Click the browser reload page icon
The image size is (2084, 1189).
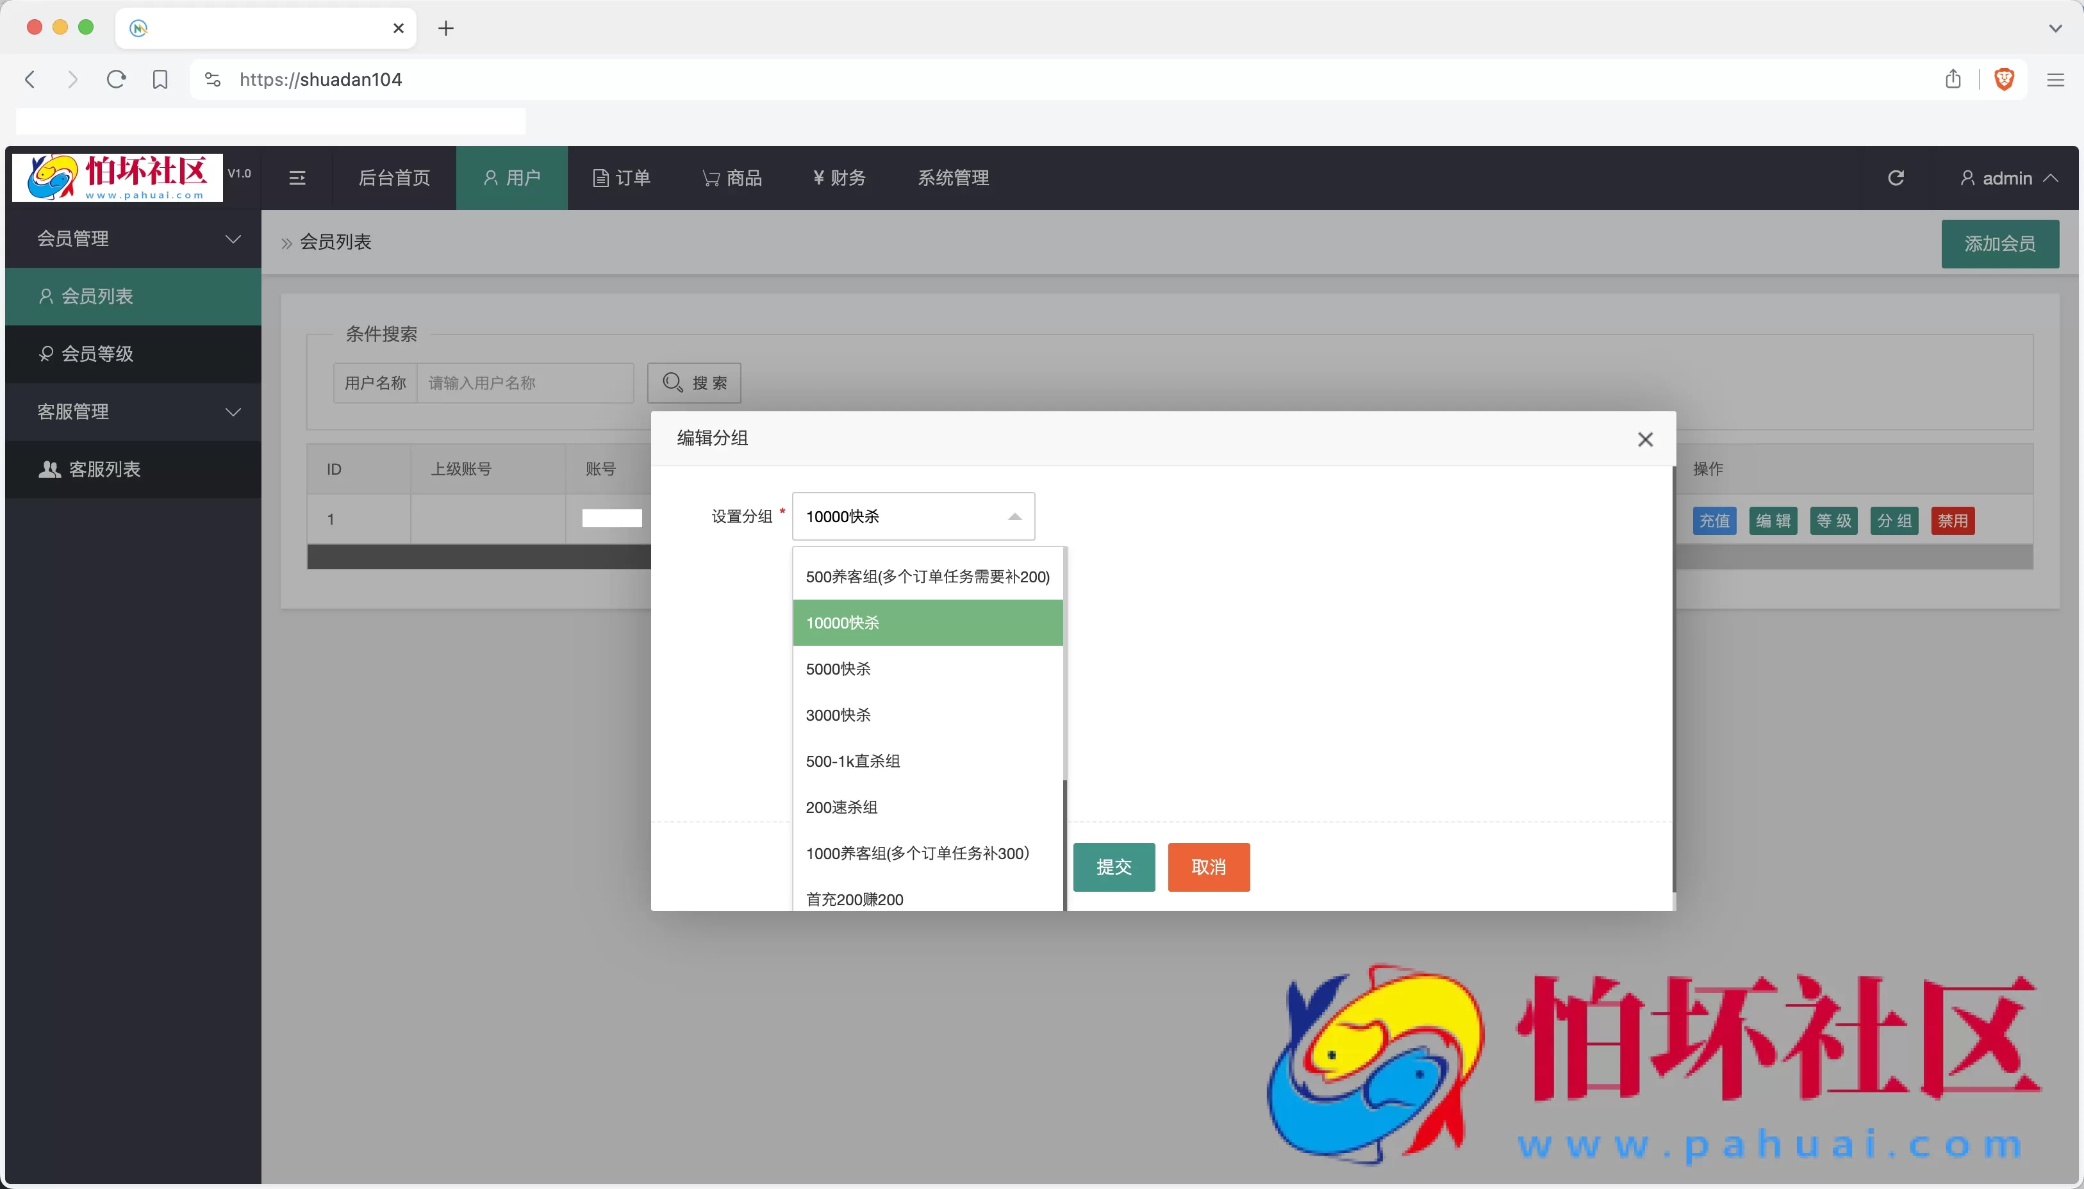click(116, 79)
